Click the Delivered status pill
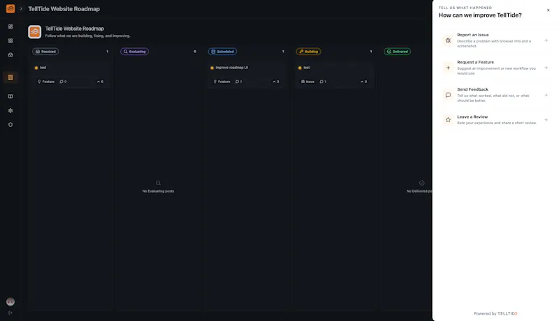This screenshot has width=559, height=321. tap(397, 52)
